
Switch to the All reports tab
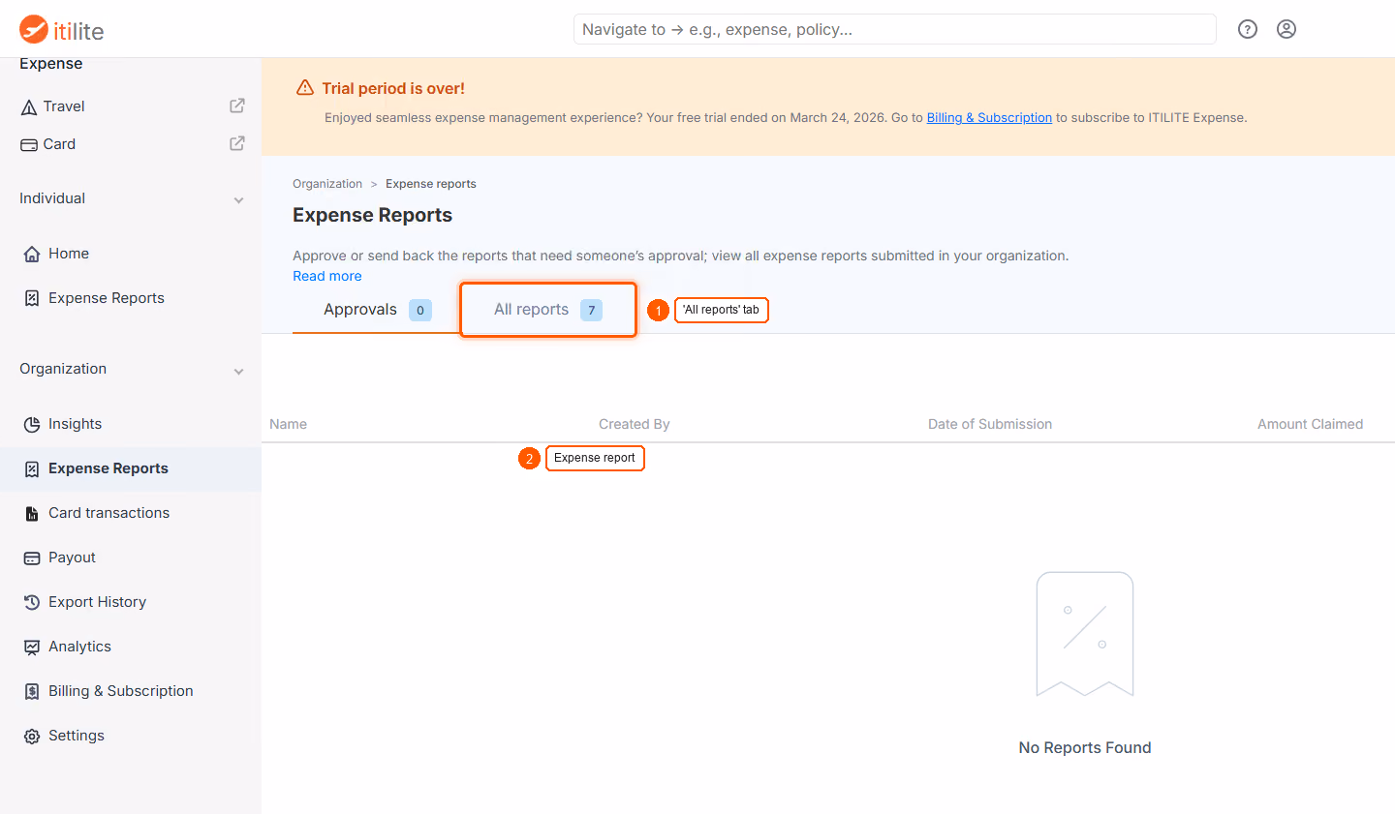548,310
